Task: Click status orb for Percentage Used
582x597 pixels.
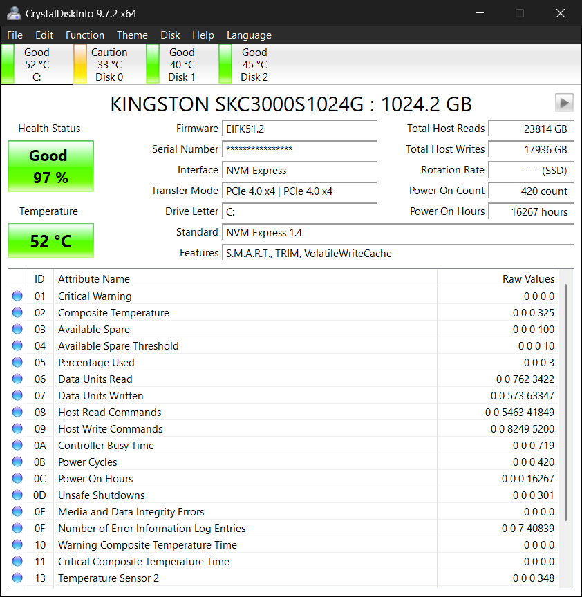Action: pos(17,362)
